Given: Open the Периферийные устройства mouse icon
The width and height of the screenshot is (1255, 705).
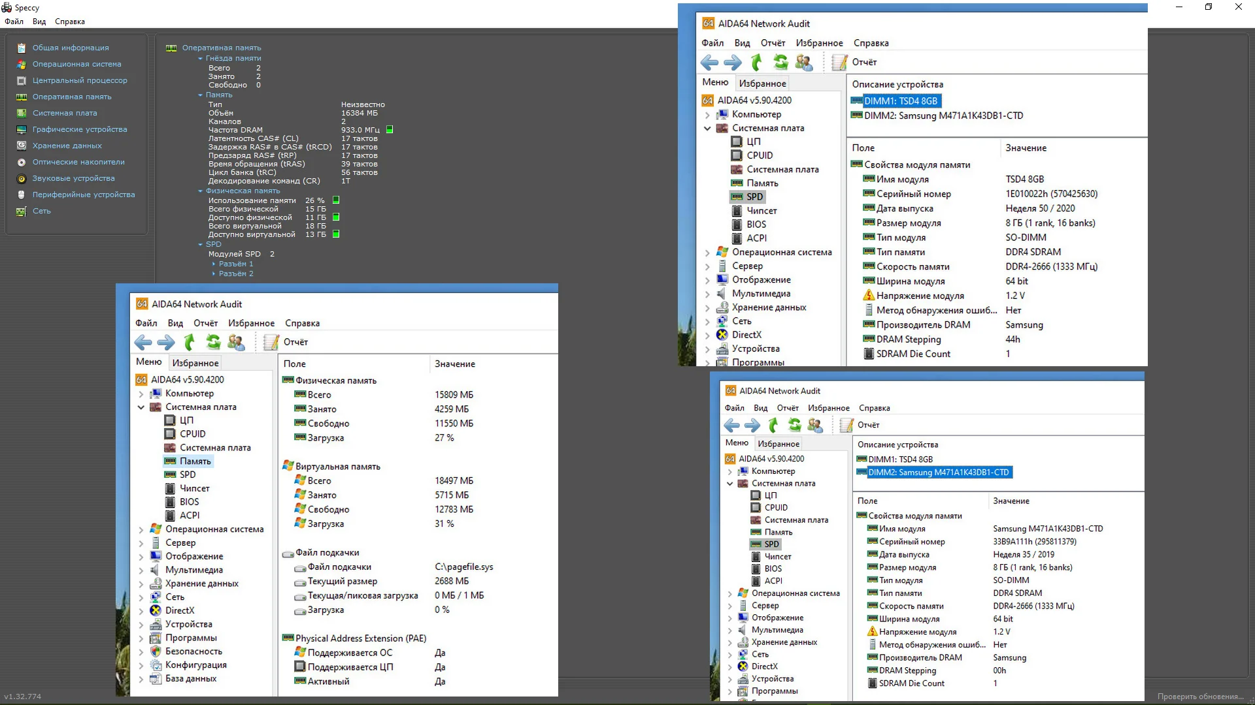Looking at the screenshot, I should [x=22, y=195].
